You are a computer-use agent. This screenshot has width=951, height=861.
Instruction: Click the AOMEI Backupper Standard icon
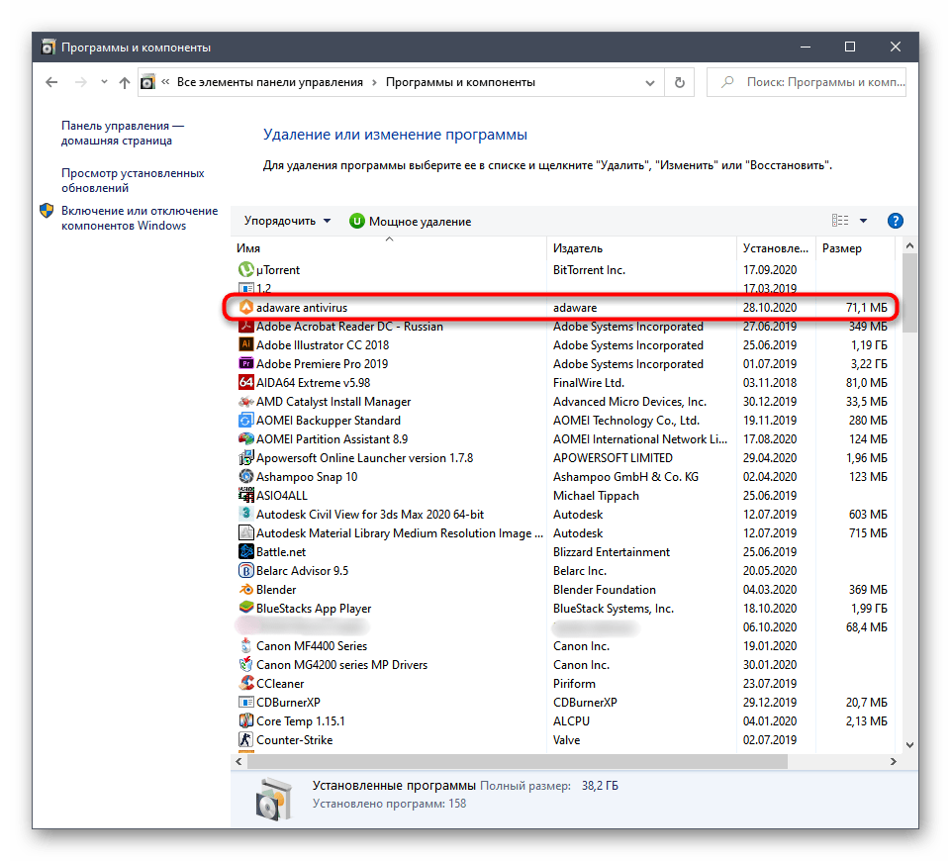[245, 421]
